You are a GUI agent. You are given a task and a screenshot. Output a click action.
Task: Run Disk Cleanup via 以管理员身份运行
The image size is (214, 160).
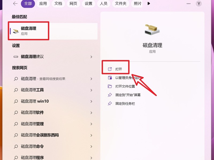pyautogui.click(x=124, y=78)
